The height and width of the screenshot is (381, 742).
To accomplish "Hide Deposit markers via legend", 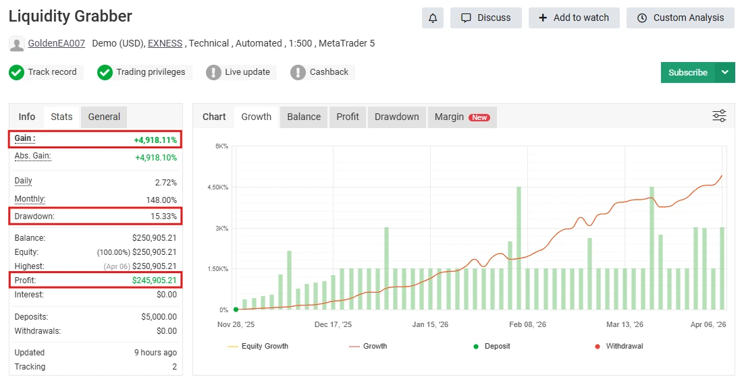I will pyautogui.click(x=491, y=346).
